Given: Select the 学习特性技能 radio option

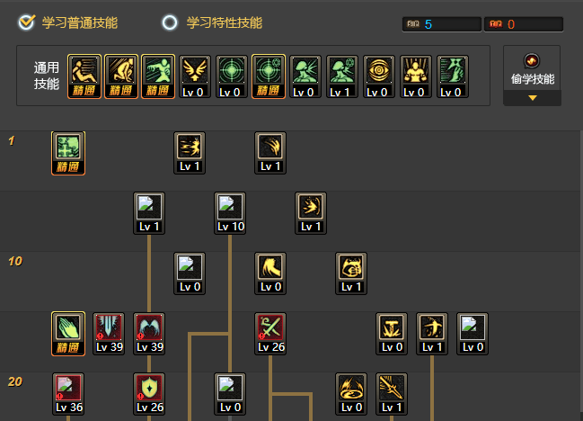Looking at the screenshot, I should [x=170, y=22].
